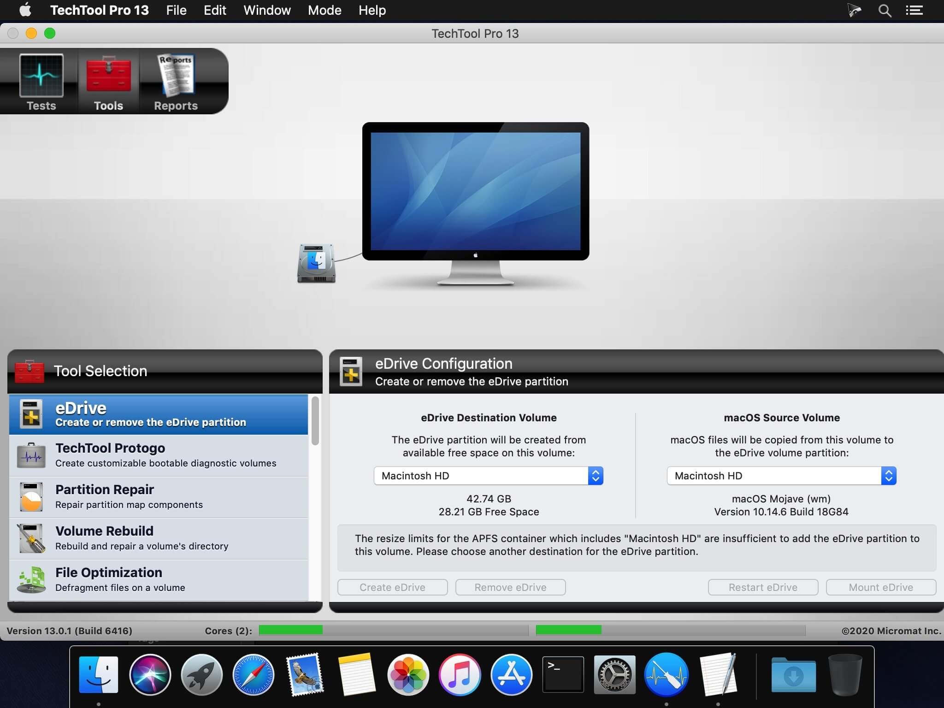Launch Siri from the Dock
944x708 pixels.
pyautogui.click(x=150, y=675)
